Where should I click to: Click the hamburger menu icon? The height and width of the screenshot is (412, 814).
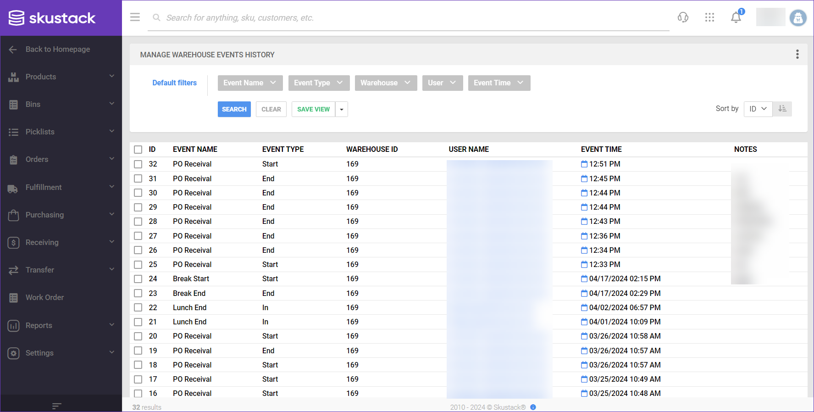click(x=135, y=17)
